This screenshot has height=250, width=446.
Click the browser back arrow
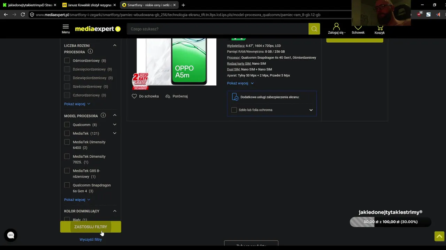[x=6, y=15]
